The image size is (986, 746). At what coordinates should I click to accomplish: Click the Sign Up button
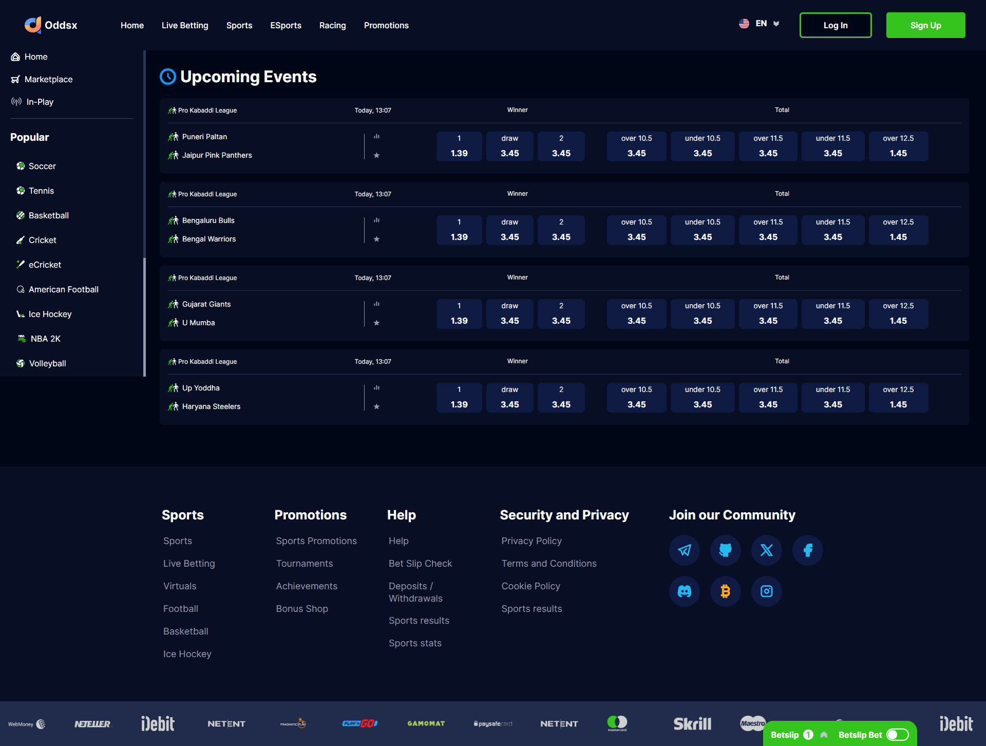[925, 25]
